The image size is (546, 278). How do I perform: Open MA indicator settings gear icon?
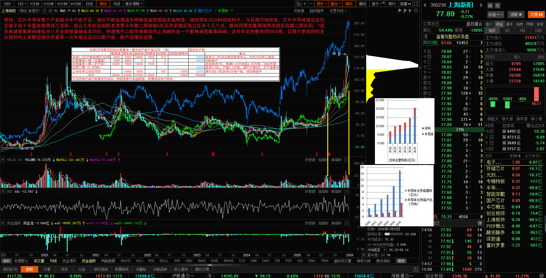click(x=51, y=11)
